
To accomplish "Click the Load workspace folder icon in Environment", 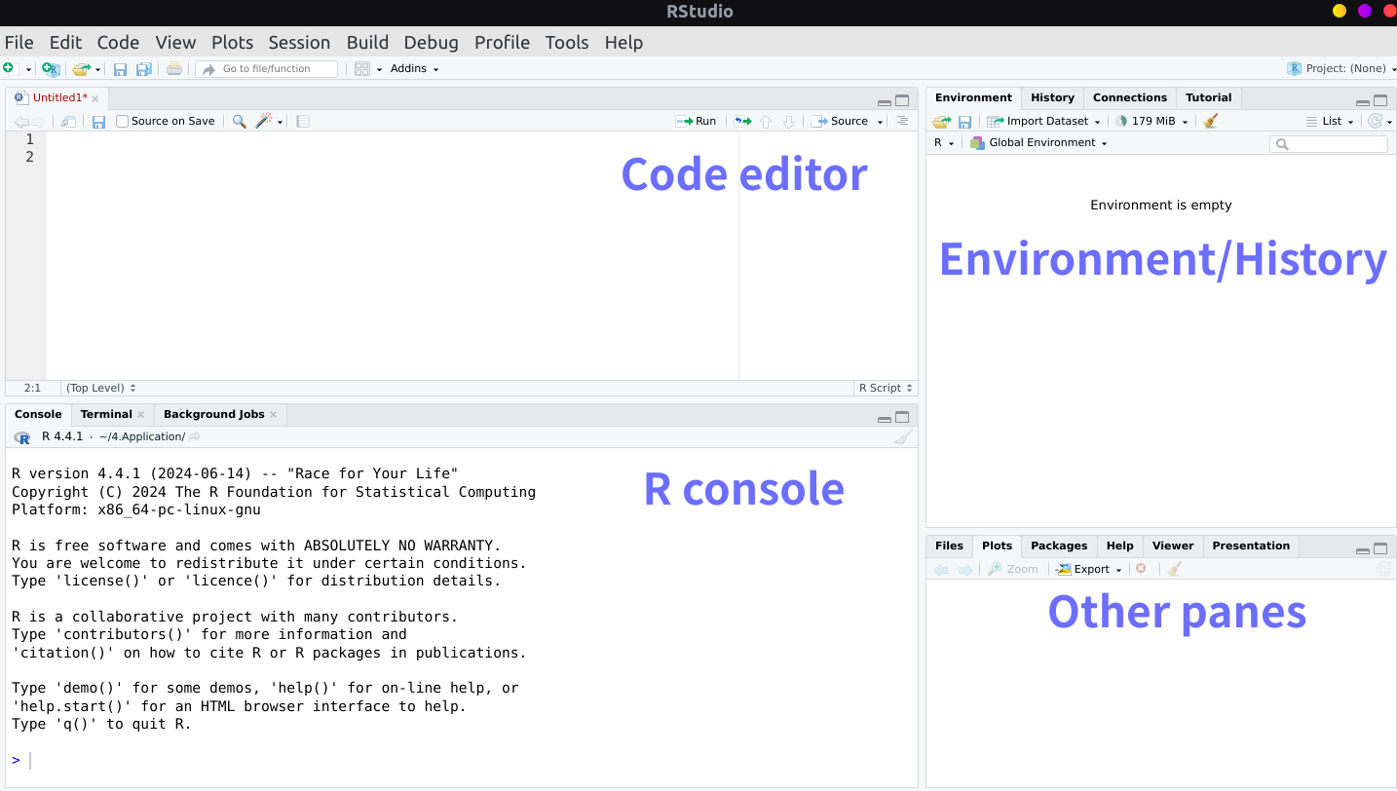I will tap(941, 122).
